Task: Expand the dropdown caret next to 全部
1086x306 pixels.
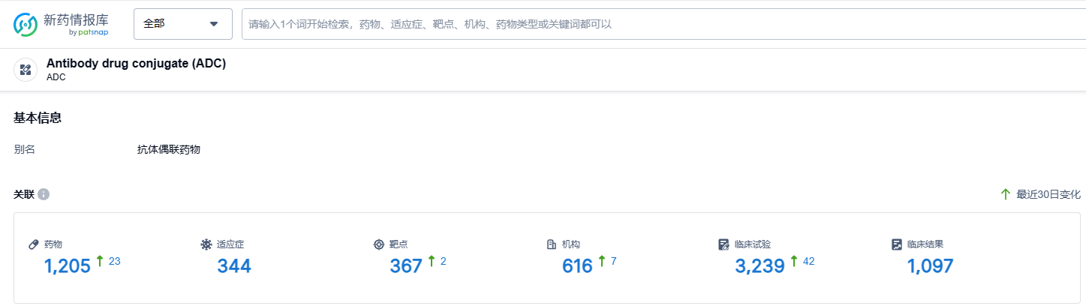Action: (x=214, y=24)
